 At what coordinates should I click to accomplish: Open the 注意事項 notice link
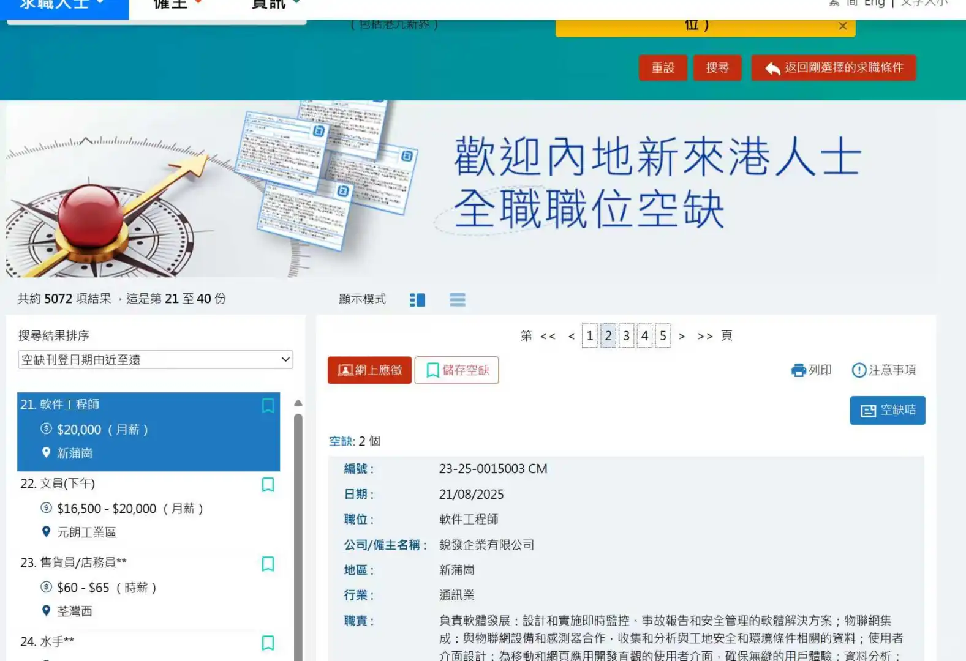(884, 370)
